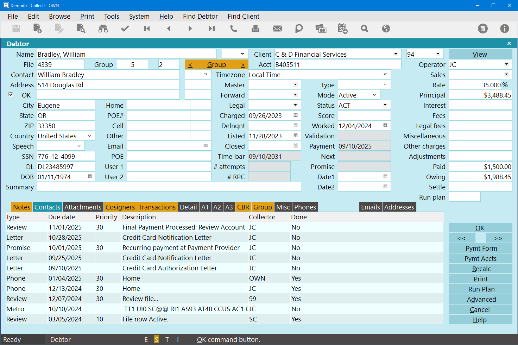Click the Pymt Form button

(x=481, y=249)
